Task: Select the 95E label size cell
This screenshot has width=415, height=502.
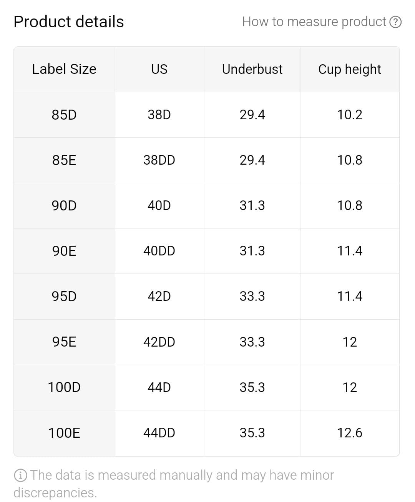Action: click(x=64, y=342)
